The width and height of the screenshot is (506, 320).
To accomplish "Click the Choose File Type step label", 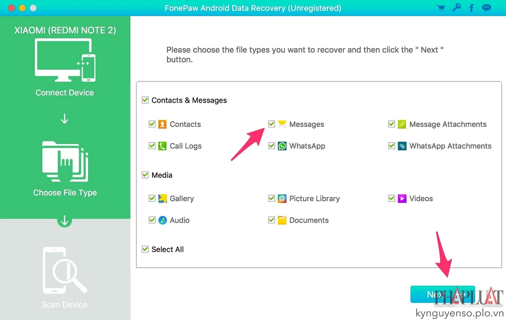I will pos(65,193).
